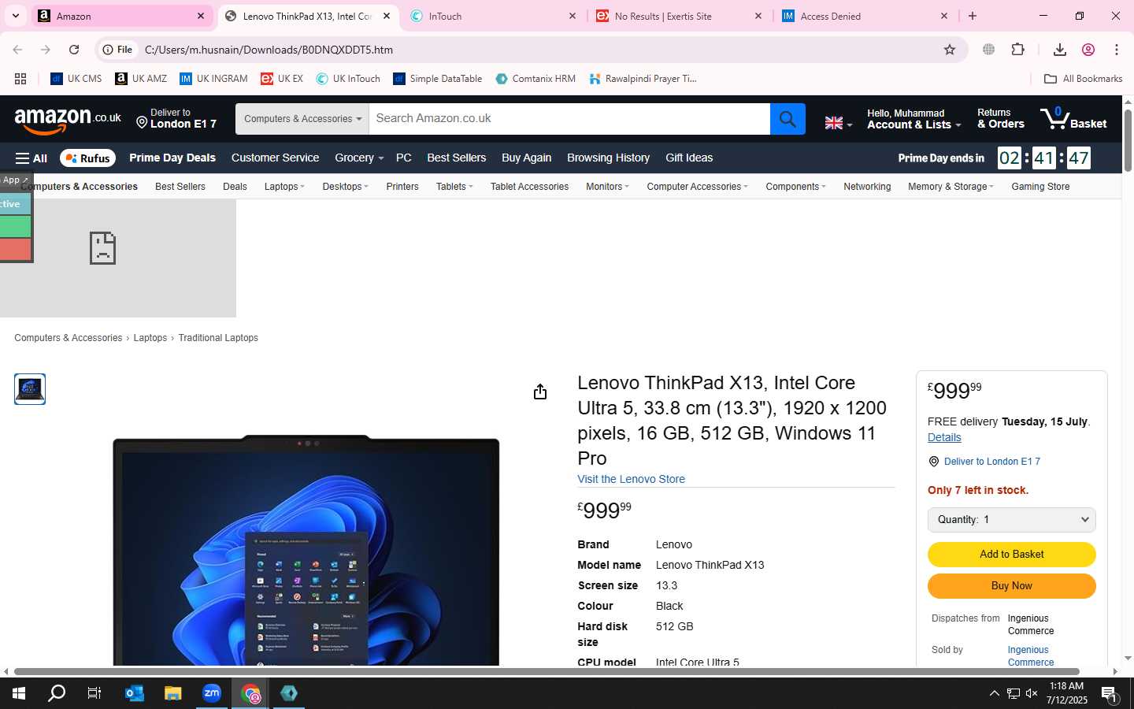Click the browser address bar URL
This screenshot has width=1134, height=709.
click(269, 50)
